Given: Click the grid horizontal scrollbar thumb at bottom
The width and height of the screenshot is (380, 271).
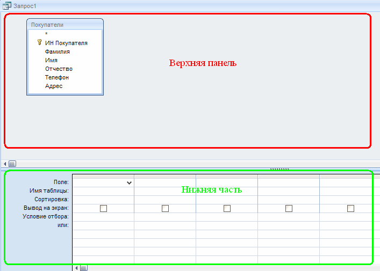Looking at the screenshot, I should 84,268.
